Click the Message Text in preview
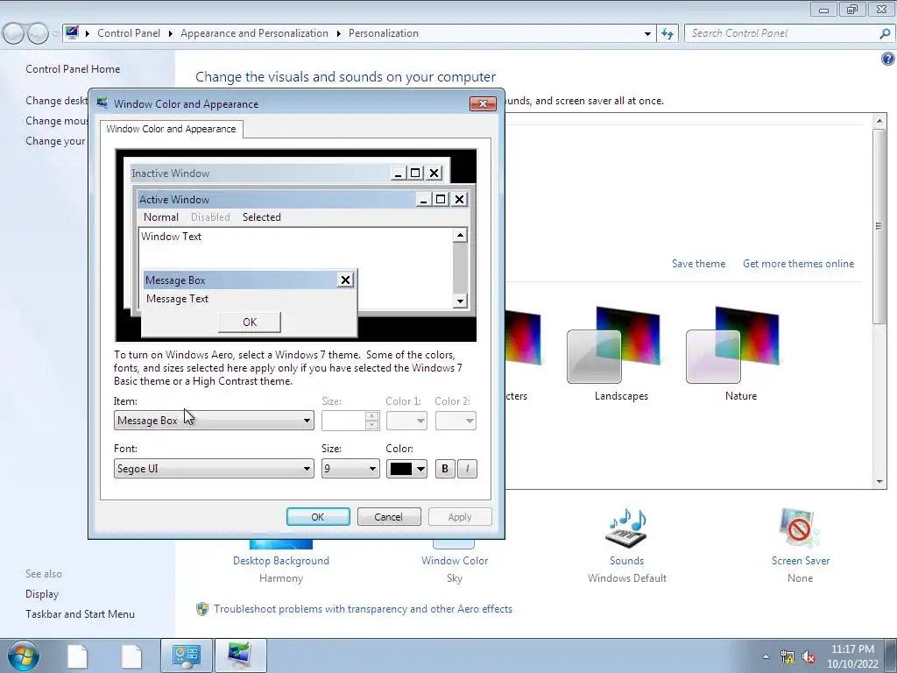Screen dimensions: 897x673 (177, 299)
